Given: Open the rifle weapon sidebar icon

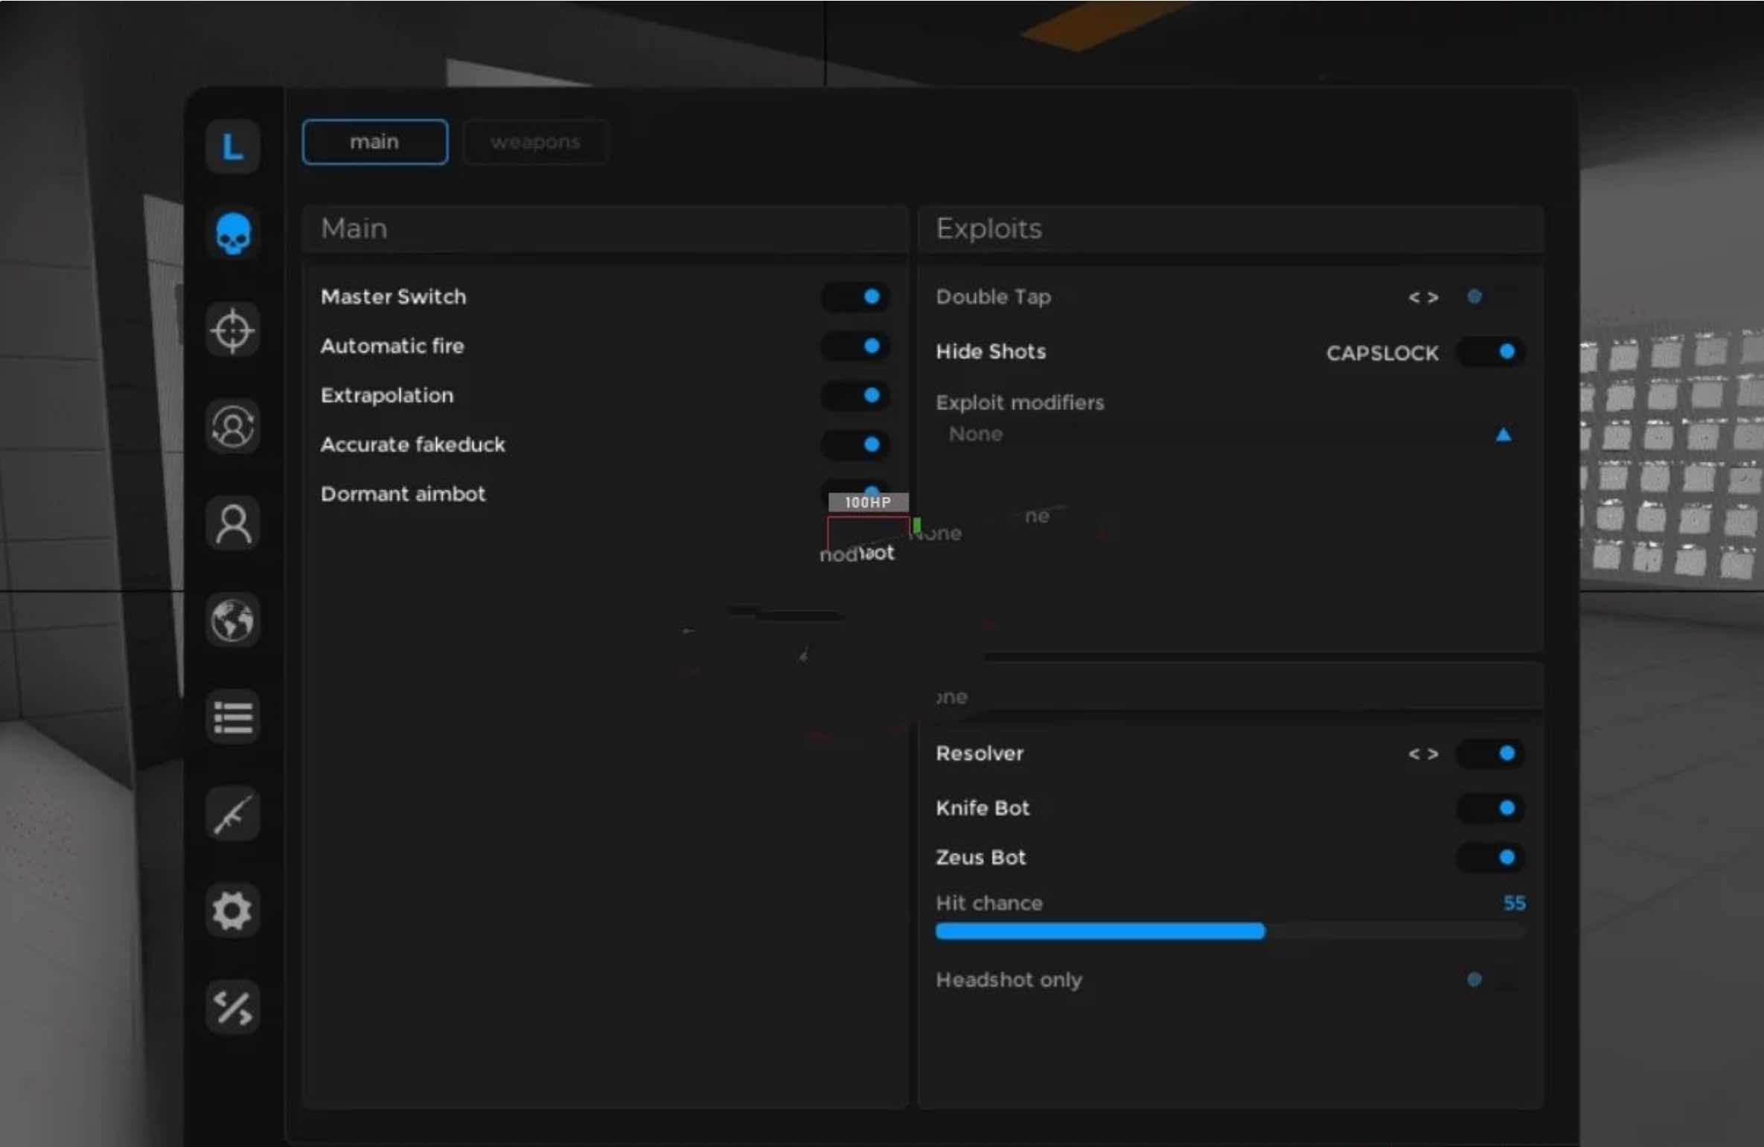Looking at the screenshot, I should pyautogui.click(x=232, y=814).
